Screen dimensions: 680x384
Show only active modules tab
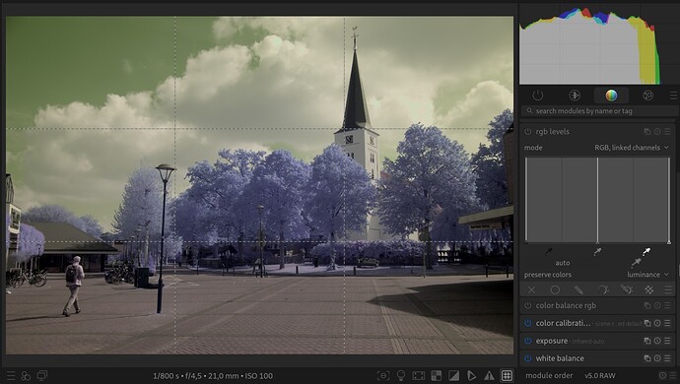click(538, 96)
